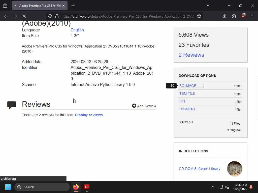Click the page vertical scrollbar thumb
The width and height of the screenshot is (258, 193).
(257, 98)
